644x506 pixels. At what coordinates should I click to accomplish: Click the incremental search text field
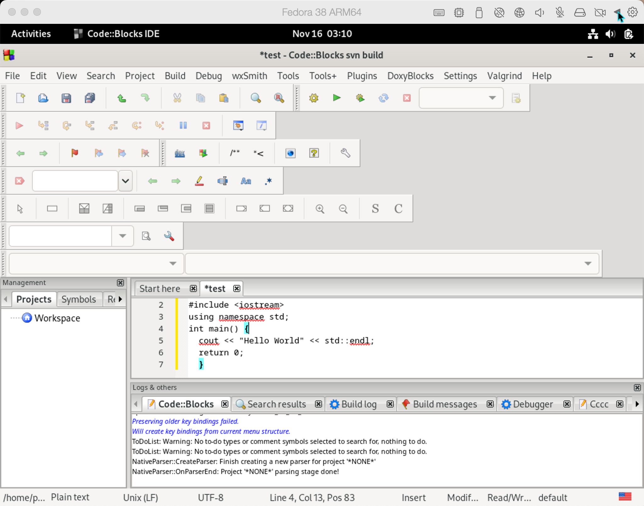point(75,181)
